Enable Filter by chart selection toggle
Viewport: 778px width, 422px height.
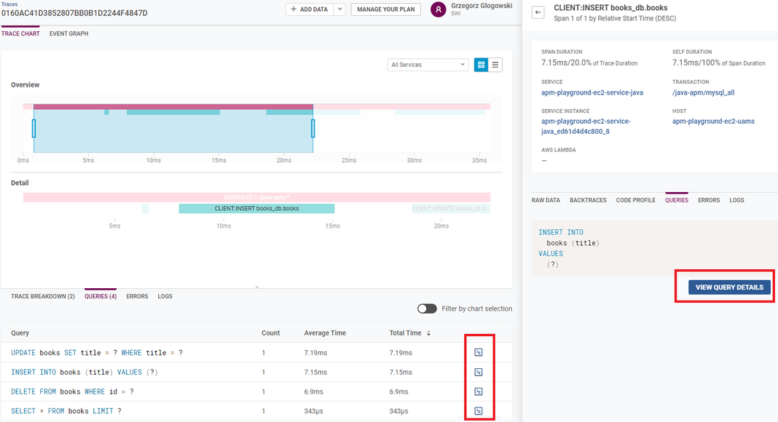427,308
